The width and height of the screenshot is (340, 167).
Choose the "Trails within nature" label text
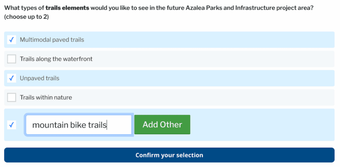tap(46, 98)
